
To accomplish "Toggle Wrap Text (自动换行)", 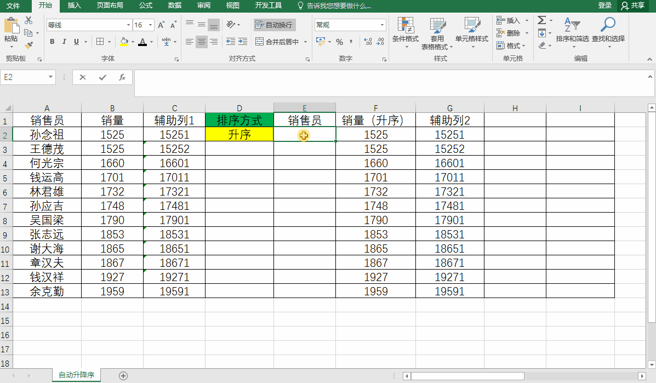I will [275, 25].
